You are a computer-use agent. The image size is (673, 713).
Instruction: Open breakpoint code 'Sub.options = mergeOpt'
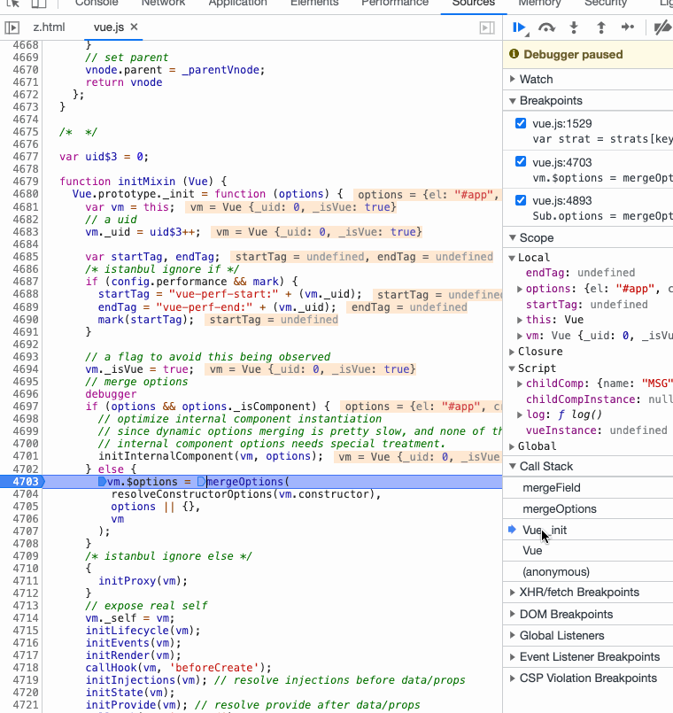click(602, 216)
